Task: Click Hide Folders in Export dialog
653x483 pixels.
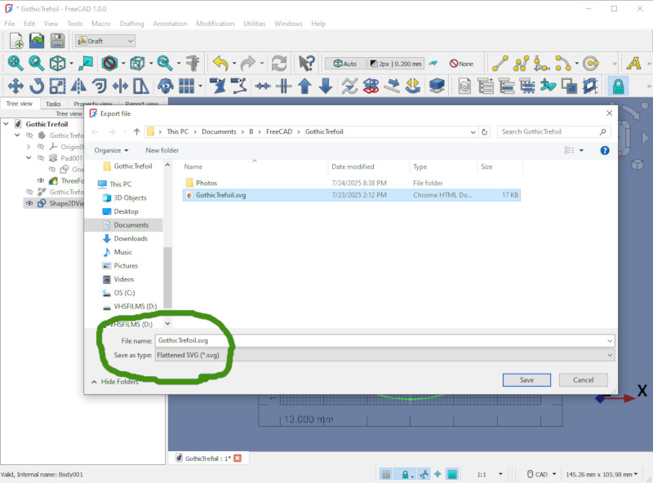Action: coord(115,382)
